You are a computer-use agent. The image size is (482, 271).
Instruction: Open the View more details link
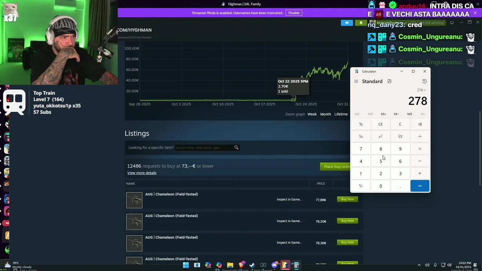(142, 173)
